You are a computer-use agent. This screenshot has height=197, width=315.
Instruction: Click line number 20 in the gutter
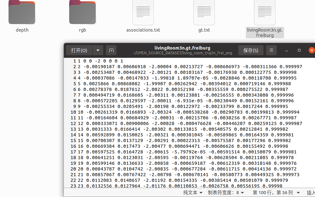[x=73, y=169]
